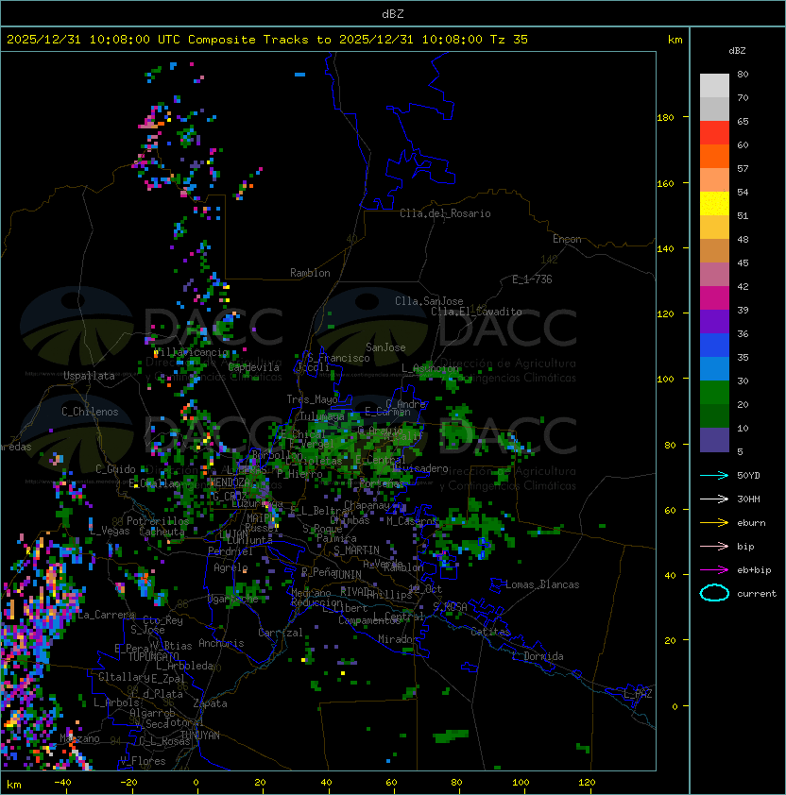Pick the magenta 42 dBZ color band
786x795 pixels.
tap(714, 297)
